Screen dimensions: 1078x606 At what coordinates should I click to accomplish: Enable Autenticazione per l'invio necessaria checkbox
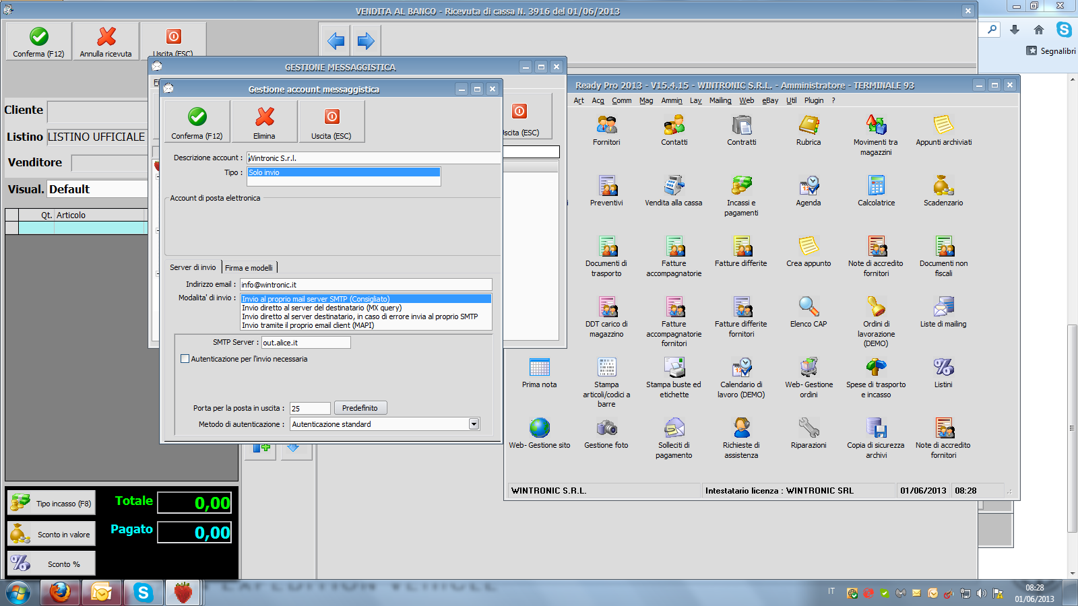pyautogui.click(x=185, y=359)
